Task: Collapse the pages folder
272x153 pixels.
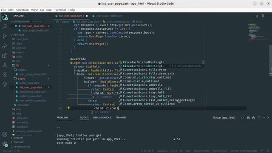Action: coord(31,79)
